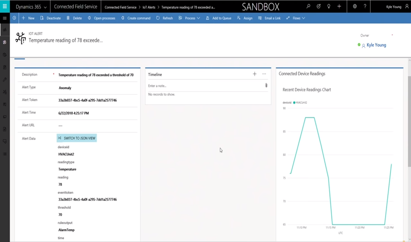Viewport: 411px width, 242px height.
Task: Click Add to Queue
Action: [x=218, y=18]
